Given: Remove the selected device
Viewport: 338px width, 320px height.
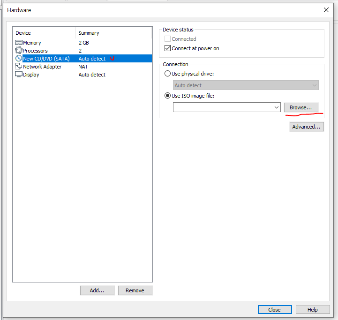Looking at the screenshot, I should click(x=135, y=290).
